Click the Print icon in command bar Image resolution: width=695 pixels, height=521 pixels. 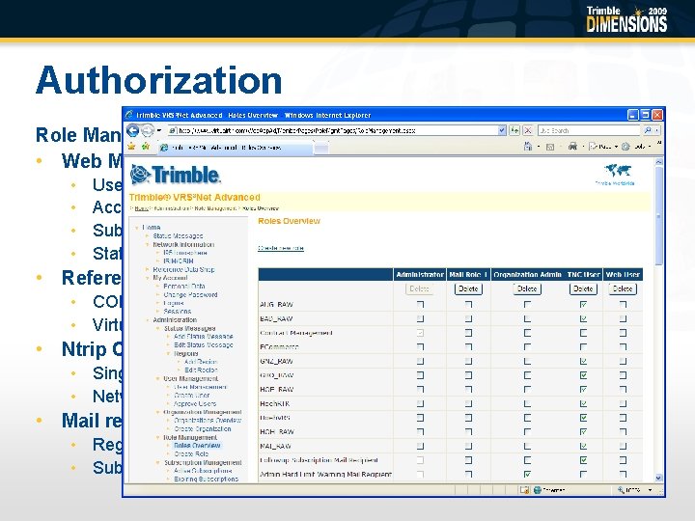tap(572, 147)
